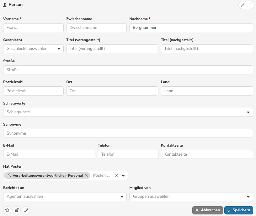Click the person icon next to Person heading
This screenshot has width=256, height=216.
(5, 5)
